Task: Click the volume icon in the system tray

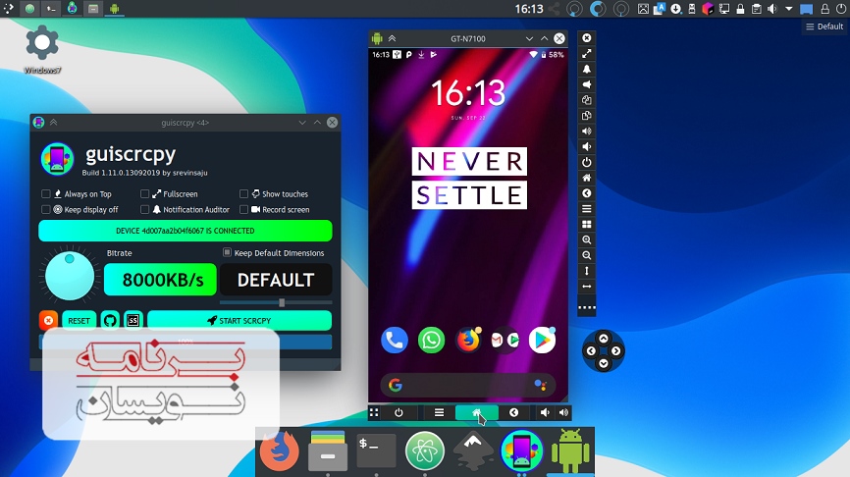Action: (x=771, y=9)
